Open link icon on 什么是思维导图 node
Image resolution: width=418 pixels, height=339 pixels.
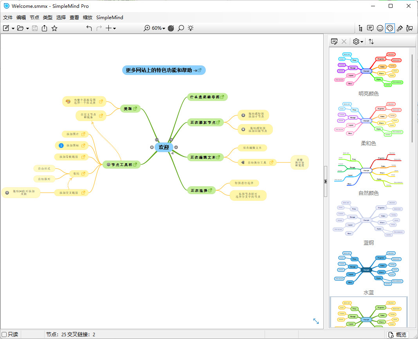(x=222, y=97)
